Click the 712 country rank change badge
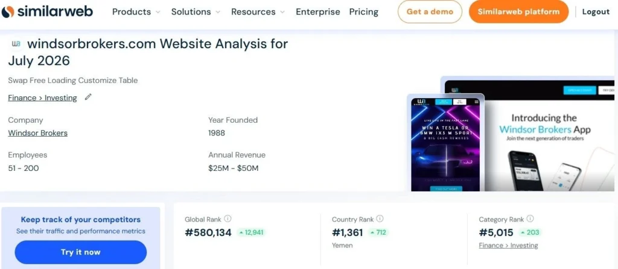Viewport: 618px width, 269px height. click(378, 232)
